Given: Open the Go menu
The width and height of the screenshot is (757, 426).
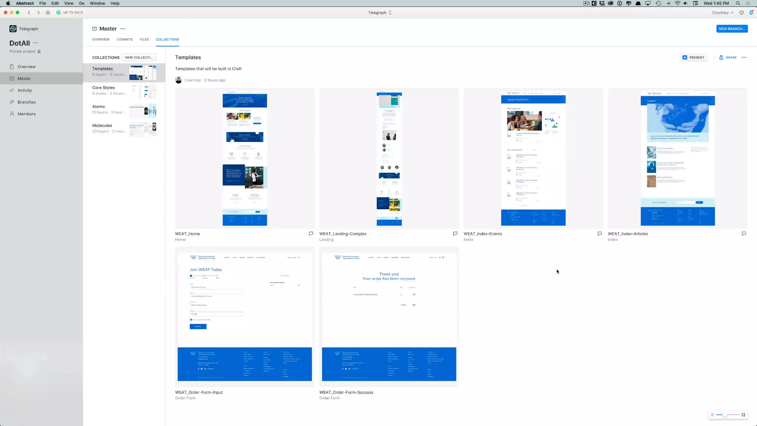Looking at the screenshot, I should click(82, 3).
